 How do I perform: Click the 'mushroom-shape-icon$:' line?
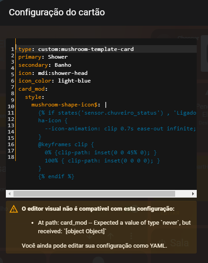pos(66,105)
